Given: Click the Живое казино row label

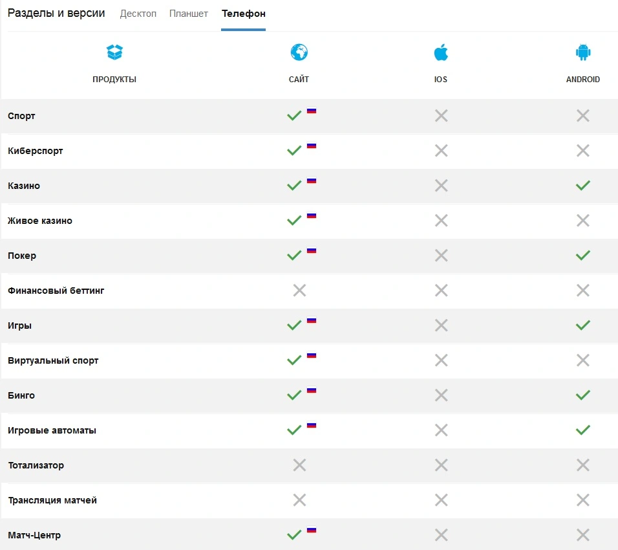Looking at the screenshot, I should coord(40,221).
